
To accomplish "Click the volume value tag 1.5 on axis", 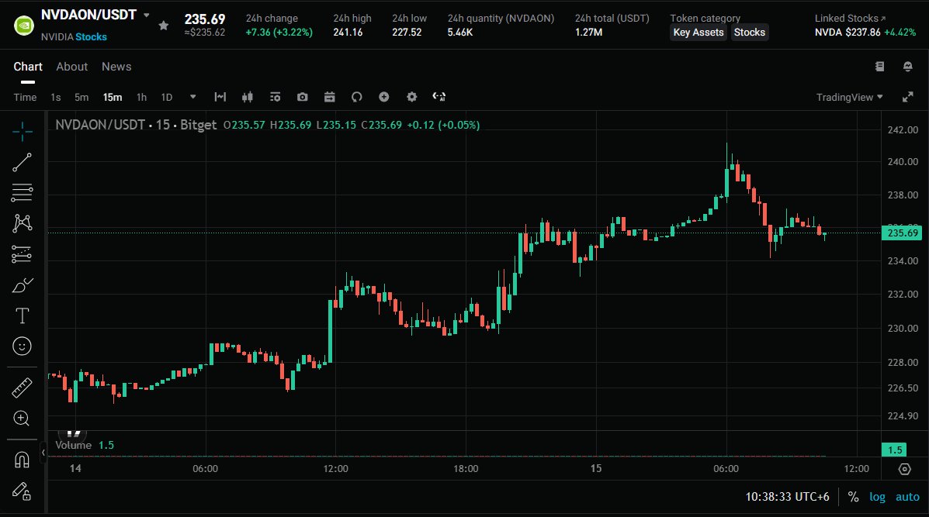I will pyautogui.click(x=894, y=450).
